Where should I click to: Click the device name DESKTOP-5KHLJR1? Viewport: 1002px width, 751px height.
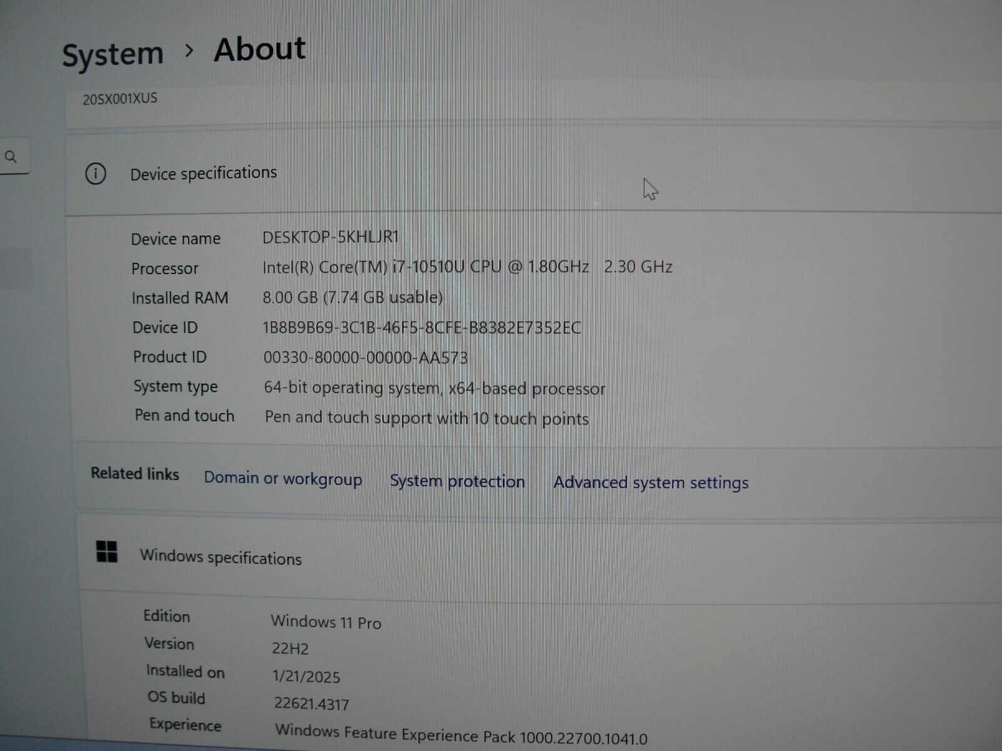(x=330, y=237)
